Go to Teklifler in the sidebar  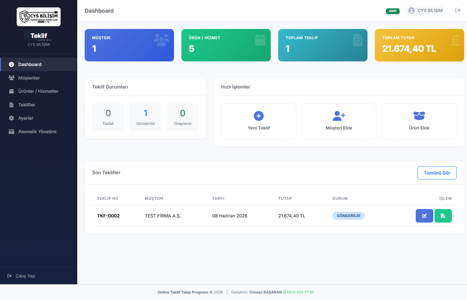tap(39, 105)
